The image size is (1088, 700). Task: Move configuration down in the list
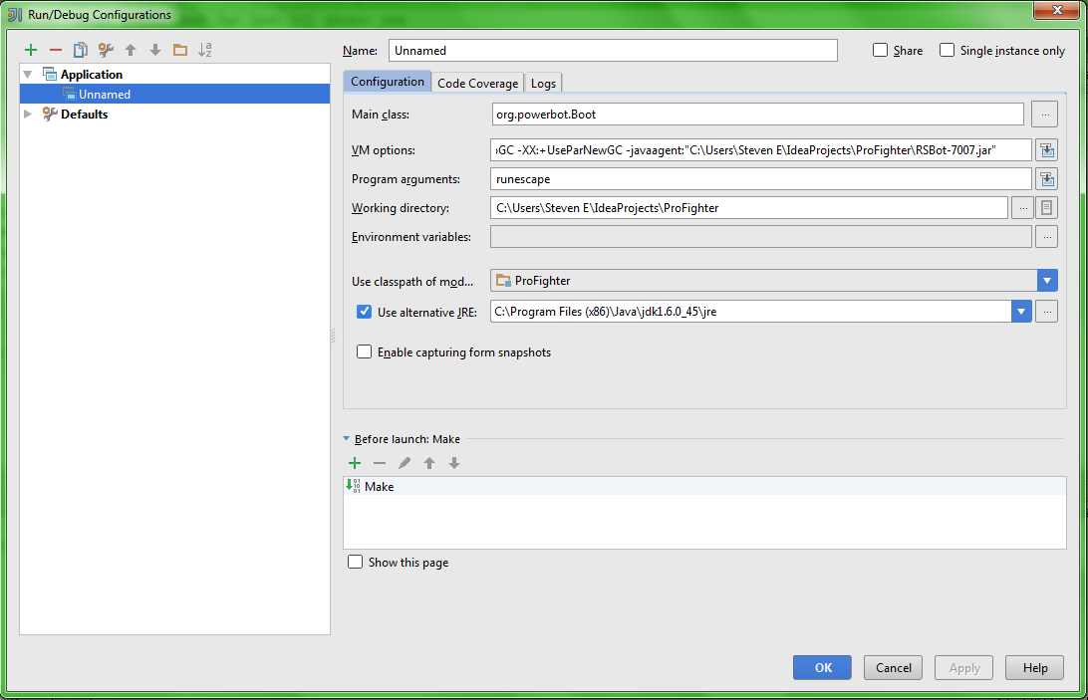[155, 49]
